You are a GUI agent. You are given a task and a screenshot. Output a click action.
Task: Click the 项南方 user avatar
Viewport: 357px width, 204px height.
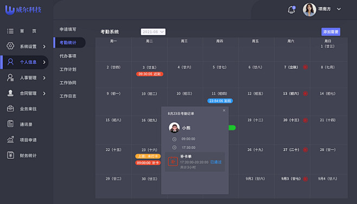(309, 10)
